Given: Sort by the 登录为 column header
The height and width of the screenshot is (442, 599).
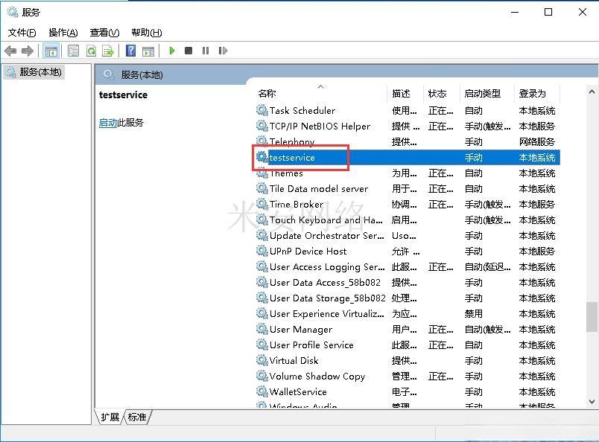Looking at the screenshot, I should (536, 94).
